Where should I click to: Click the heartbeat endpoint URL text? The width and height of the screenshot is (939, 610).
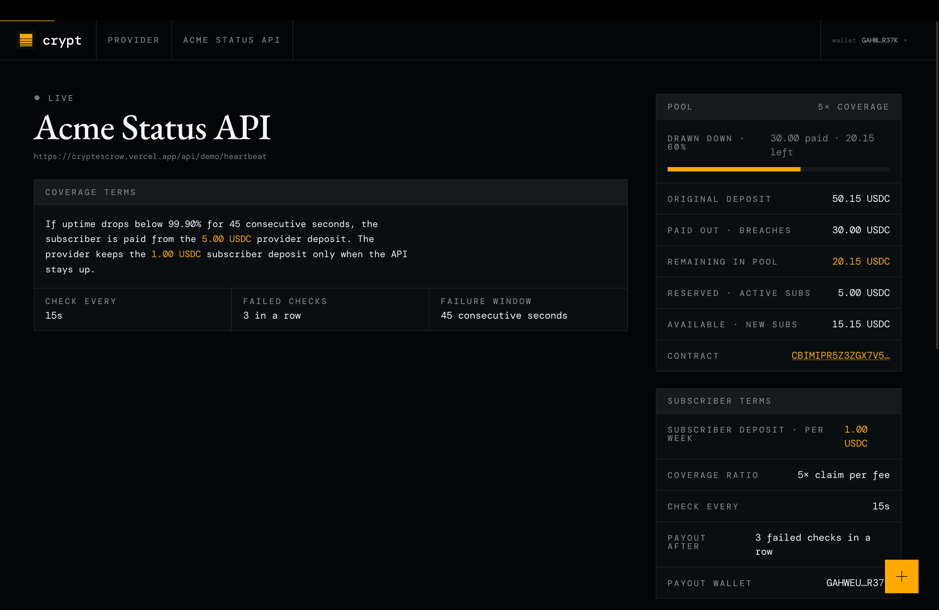click(150, 157)
